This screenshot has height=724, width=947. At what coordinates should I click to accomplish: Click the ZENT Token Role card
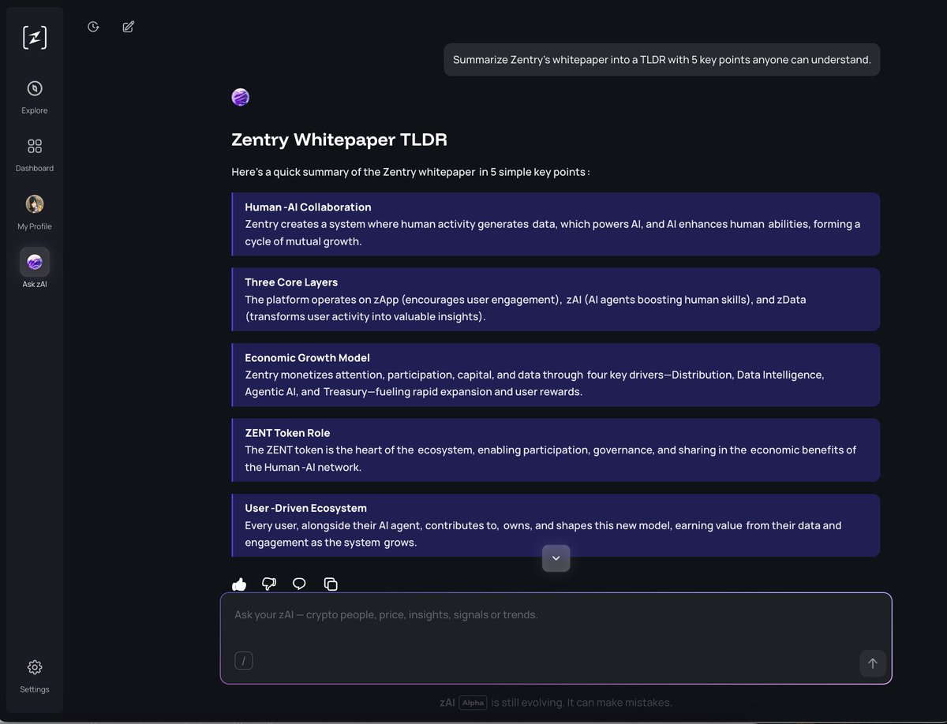point(556,450)
